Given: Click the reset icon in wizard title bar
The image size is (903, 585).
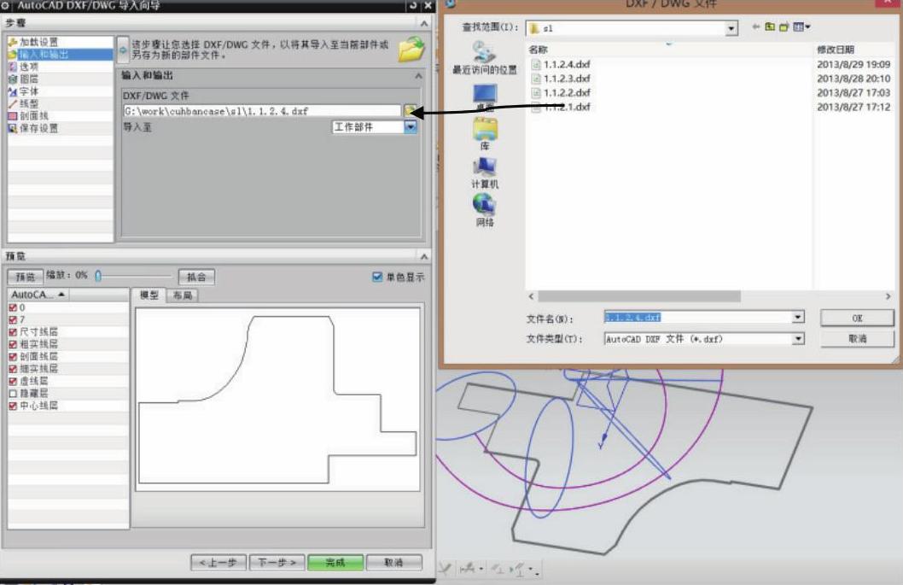Looking at the screenshot, I should (413, 5).
